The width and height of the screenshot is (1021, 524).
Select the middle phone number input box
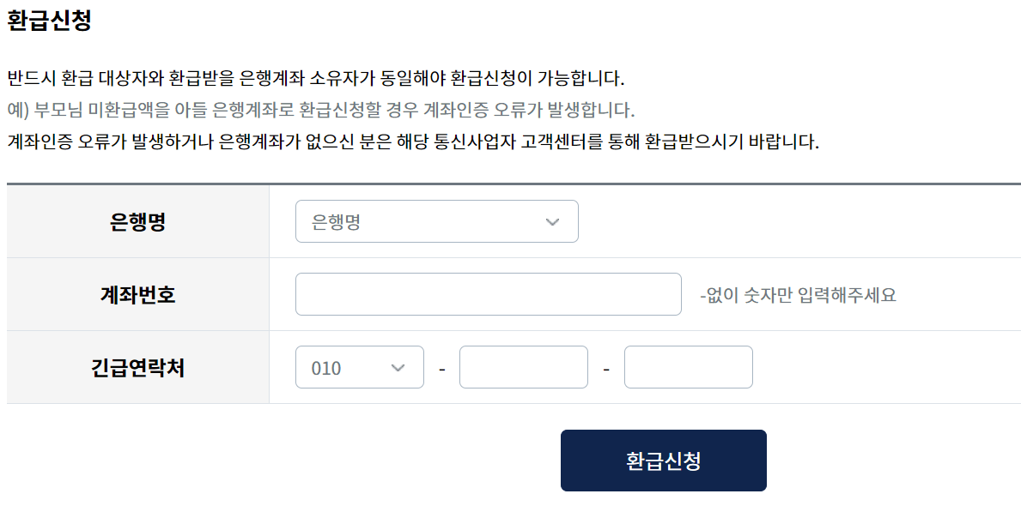pos(523,366)
